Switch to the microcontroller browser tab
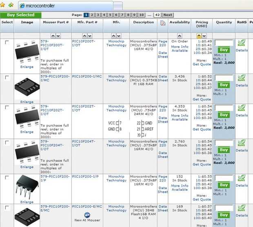Screen dimensions: 253x227 point(65,6)
